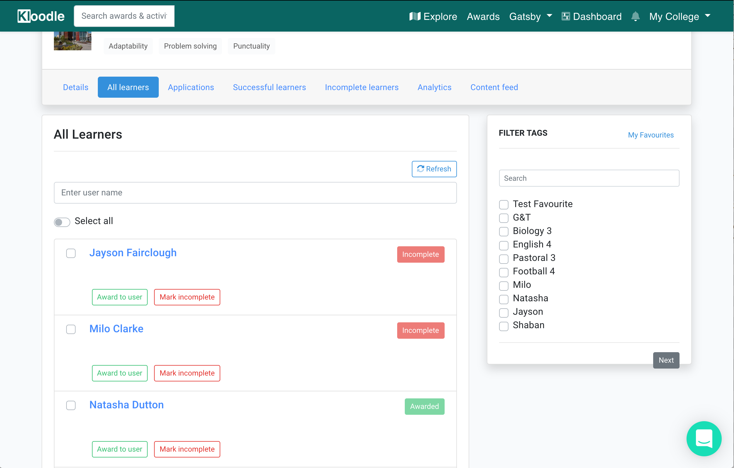
Task: Tick the G&T filter tag
Action: [503, 218]
